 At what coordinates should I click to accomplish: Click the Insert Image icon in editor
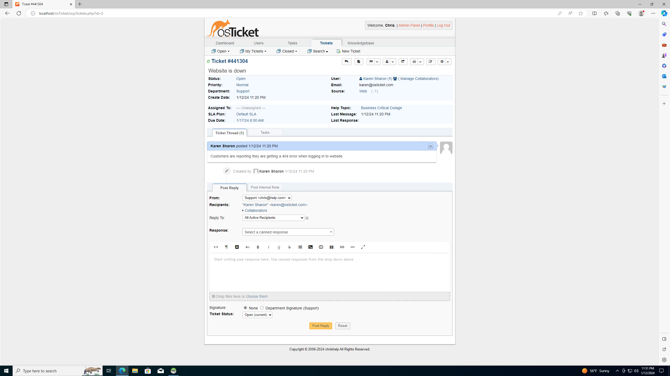pyautogui.click(x=310, y=247)
